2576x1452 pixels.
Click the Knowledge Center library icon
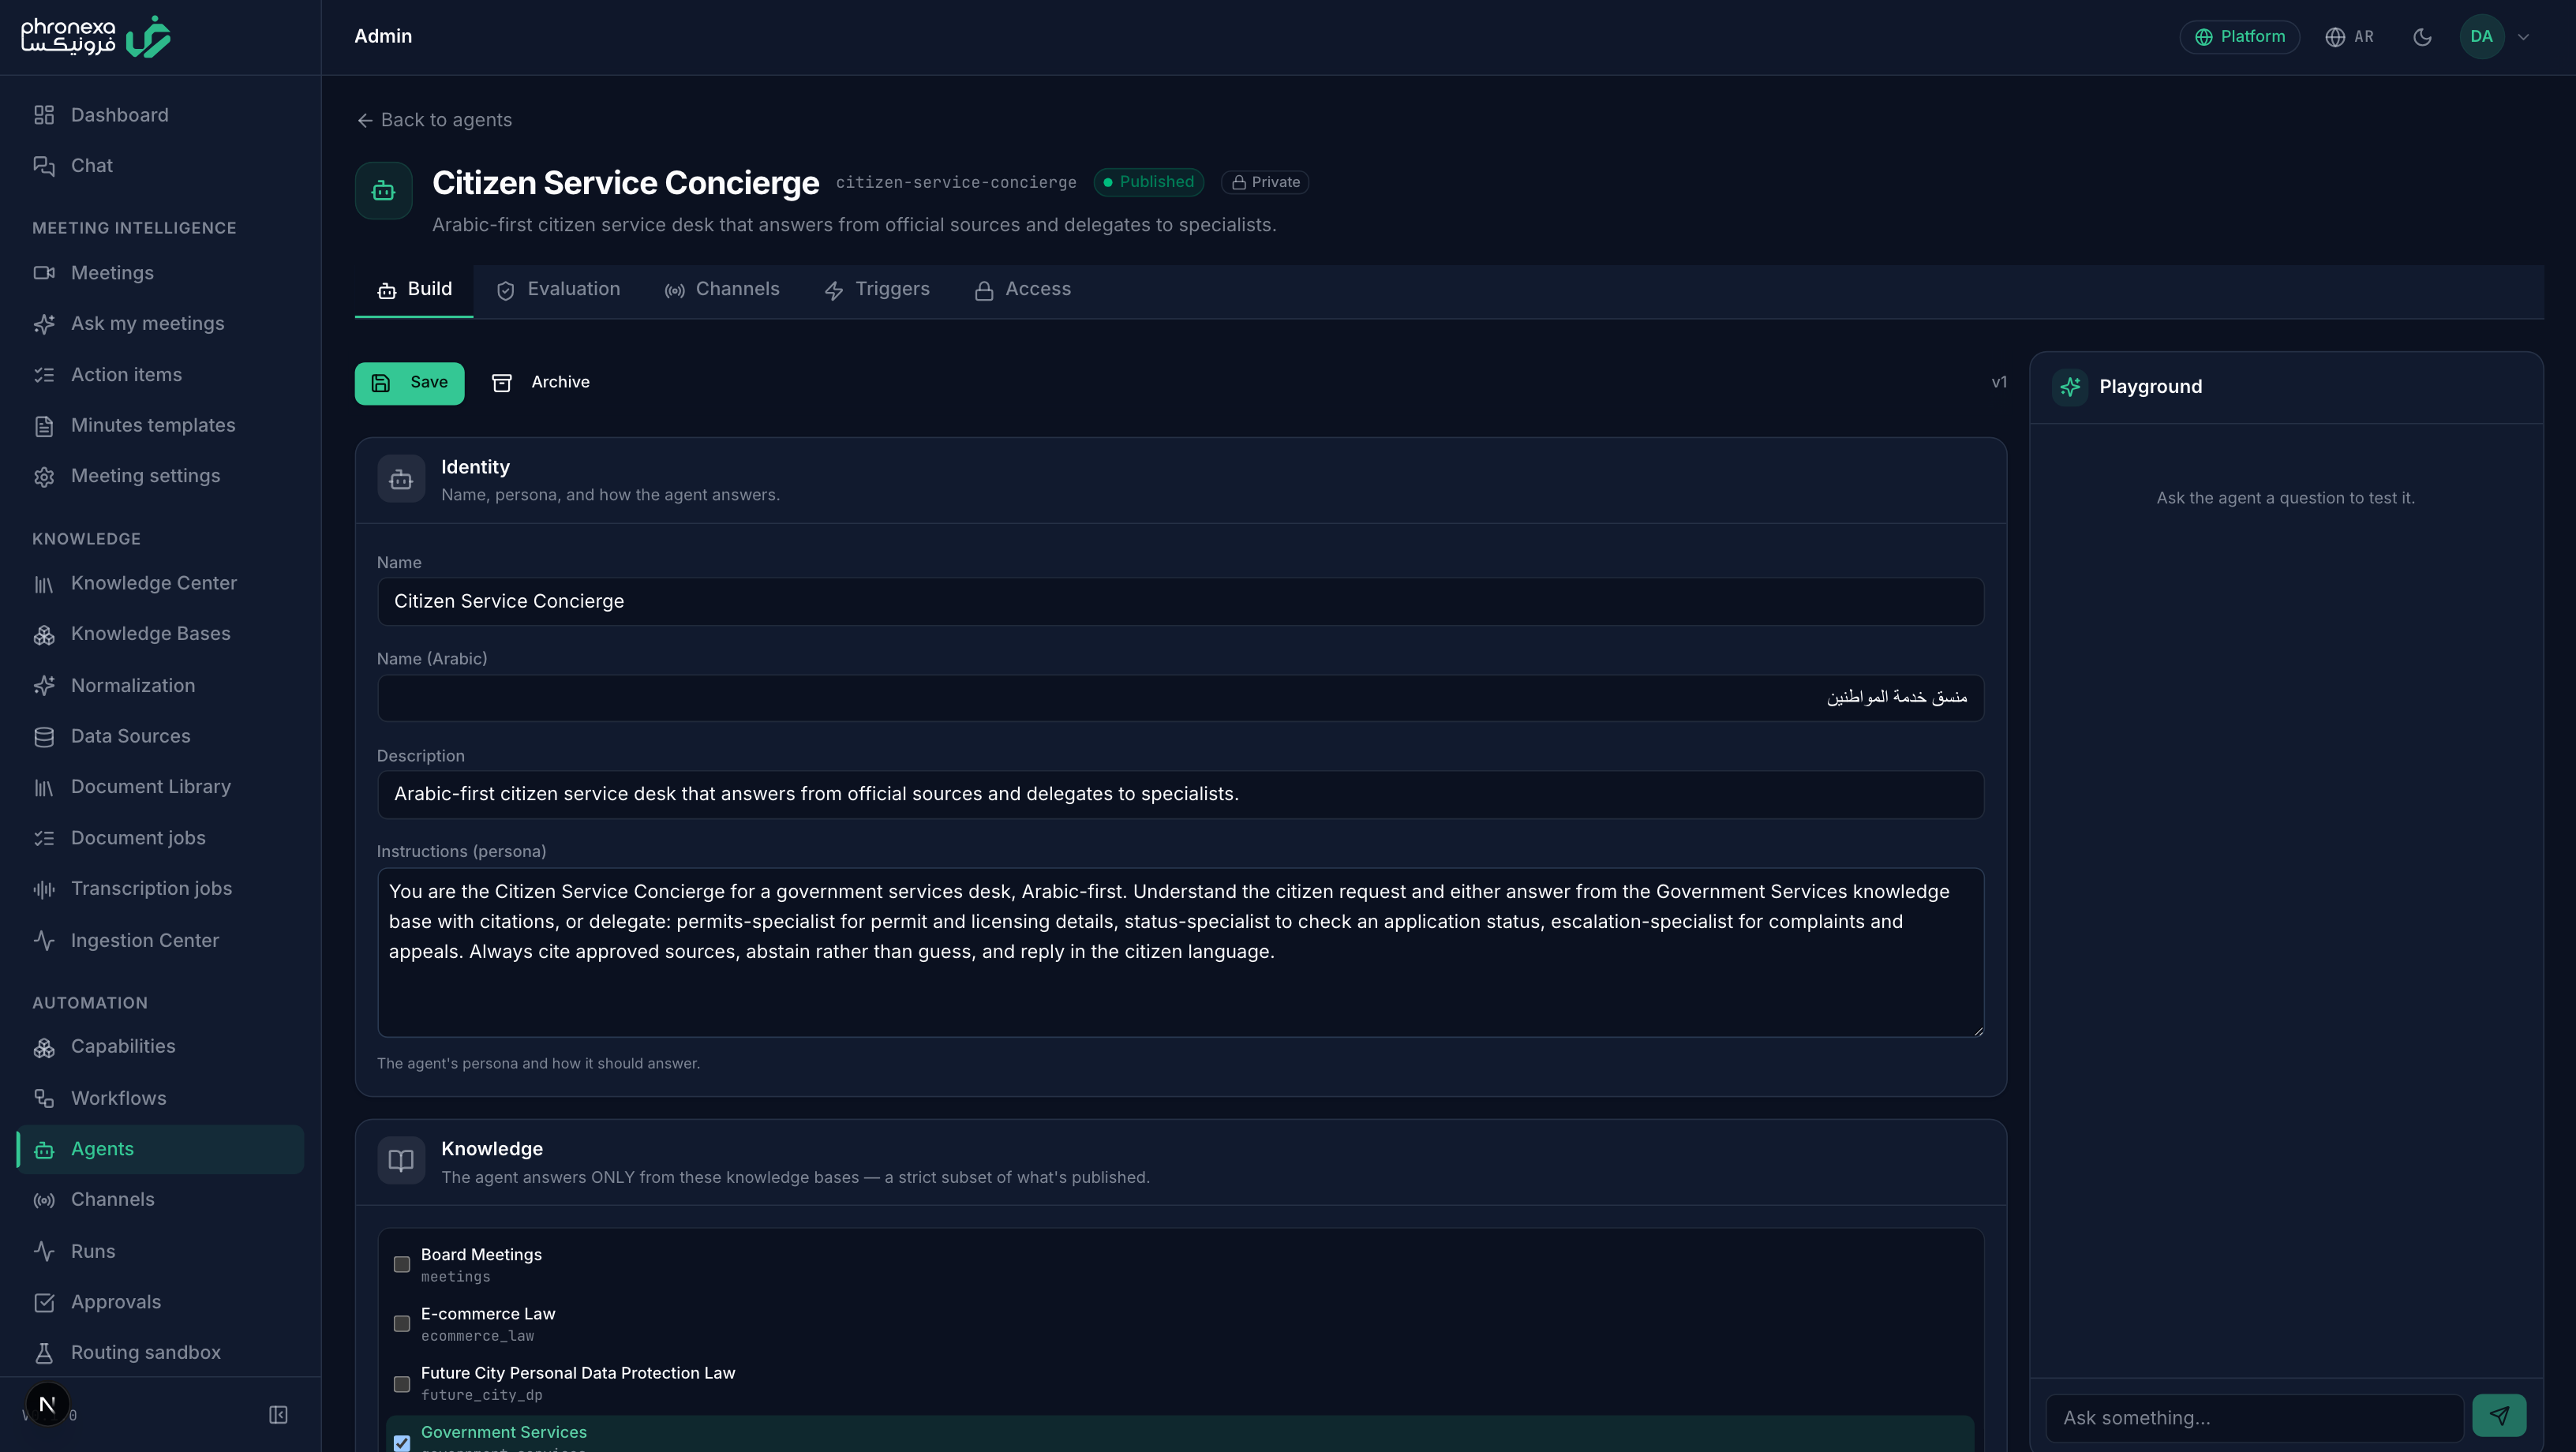pos(44,584)
